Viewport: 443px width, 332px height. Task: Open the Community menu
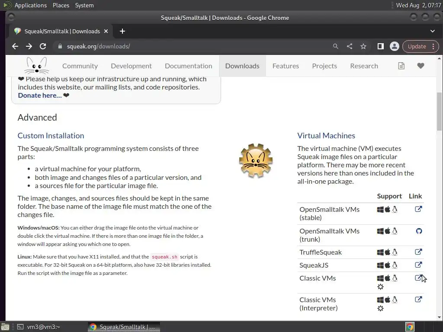point(80,66)
